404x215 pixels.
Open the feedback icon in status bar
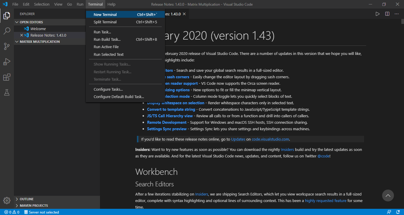pyautogui.click(x=389, y=212)
